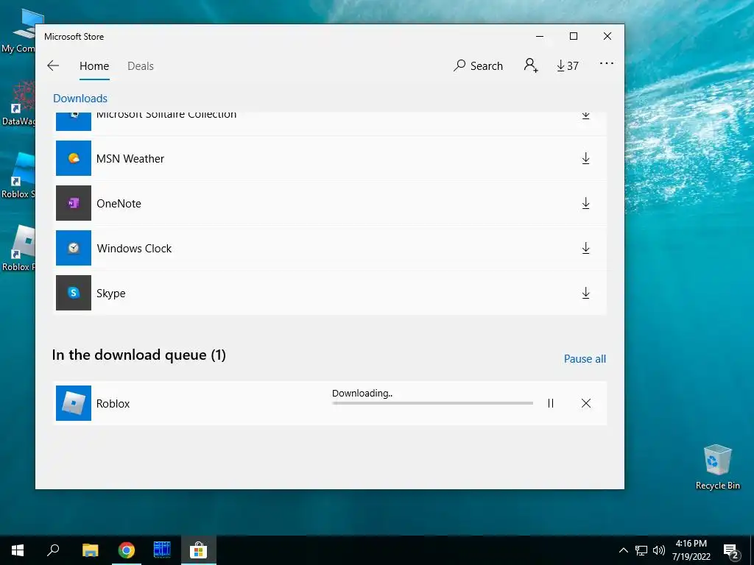Click the Roblox download progress bar
Image resolution: width=754 pixels, height=565 pixels.
[x=432, y=403]
